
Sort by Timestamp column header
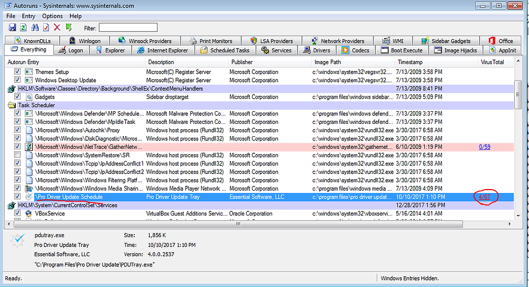tap(436, 62)
